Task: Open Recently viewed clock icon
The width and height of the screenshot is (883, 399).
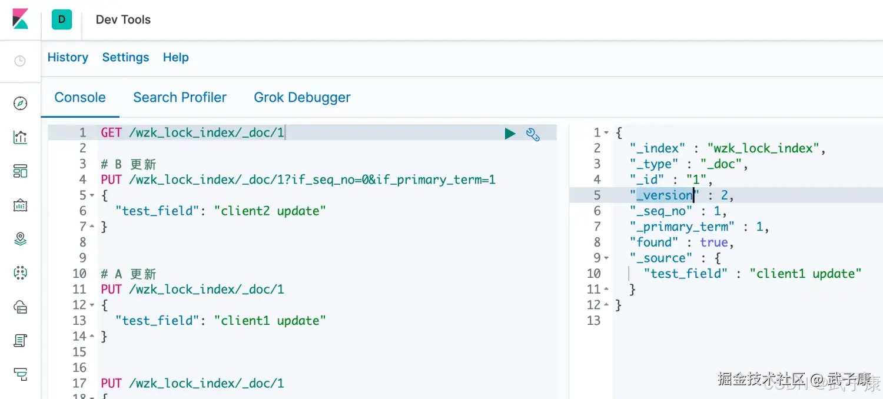Action: [x=20, y=61]
